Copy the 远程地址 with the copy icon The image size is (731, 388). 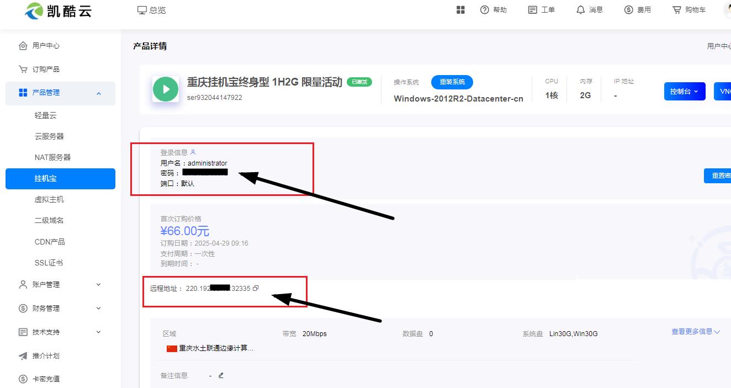pyautogui.click(x=256, y=288)
